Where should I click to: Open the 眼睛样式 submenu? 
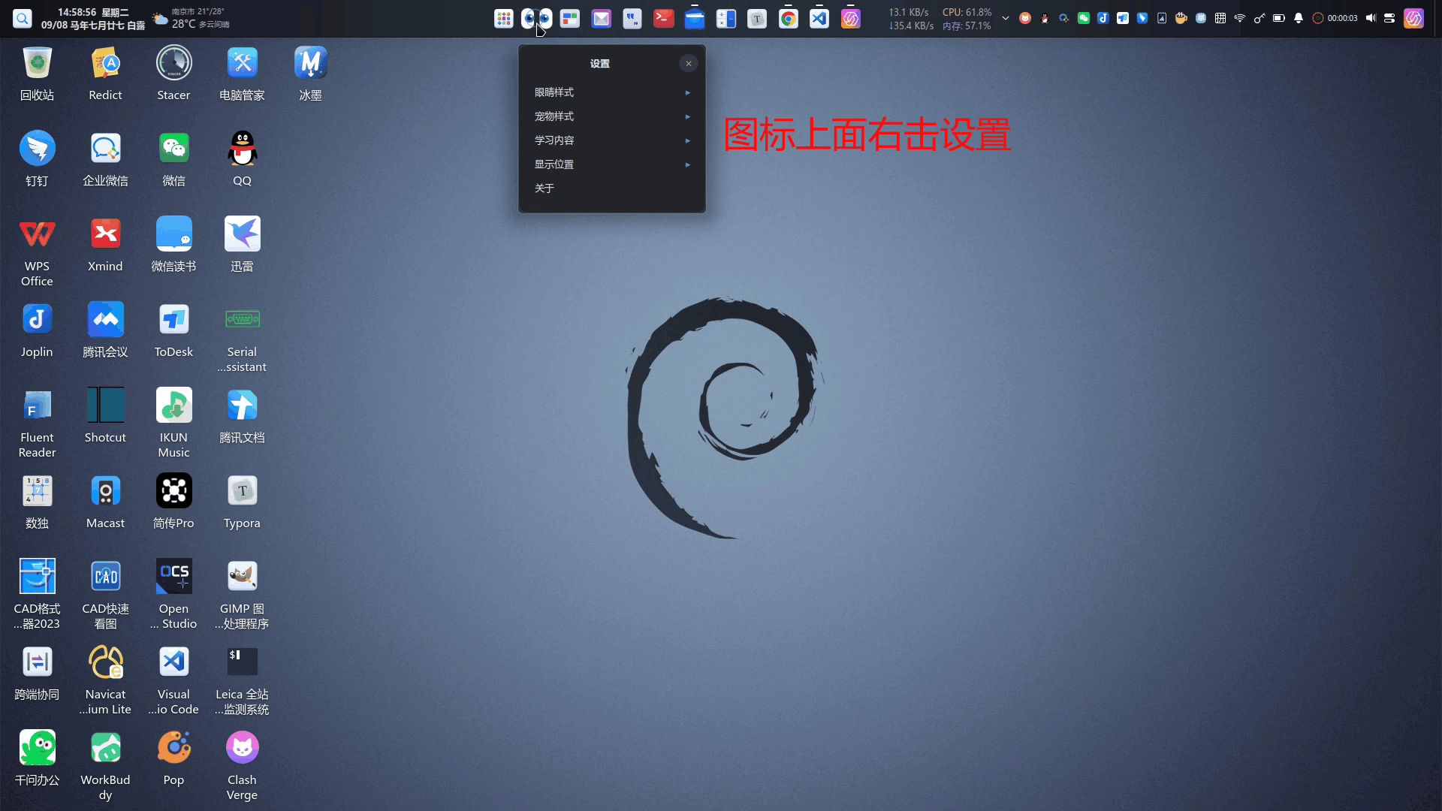(x=611, y=92)
